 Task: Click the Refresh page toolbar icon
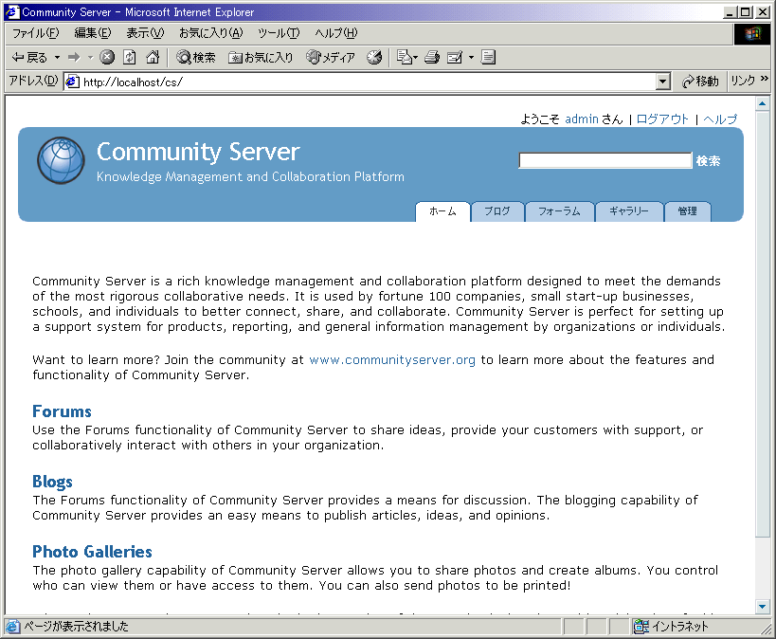[130, 58]
